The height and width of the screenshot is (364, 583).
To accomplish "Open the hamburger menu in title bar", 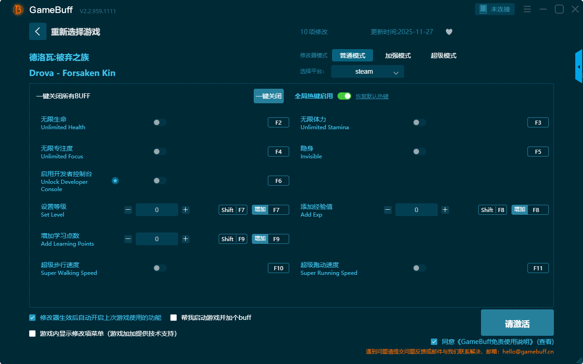I will point(527,9).
